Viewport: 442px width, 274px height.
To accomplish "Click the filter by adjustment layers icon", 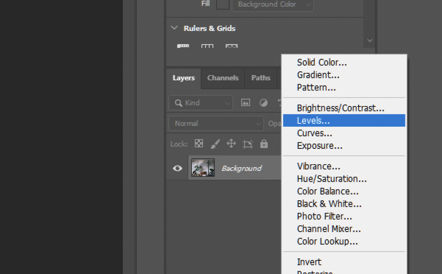I will pos(263,103).
